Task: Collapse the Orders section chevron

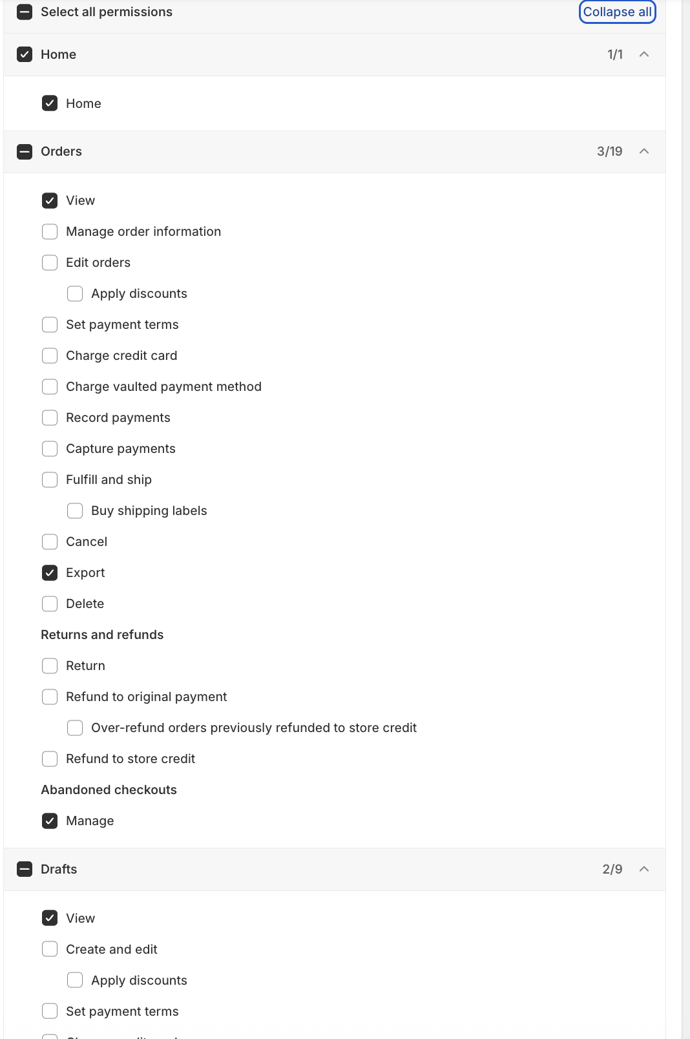Action: 643,151
